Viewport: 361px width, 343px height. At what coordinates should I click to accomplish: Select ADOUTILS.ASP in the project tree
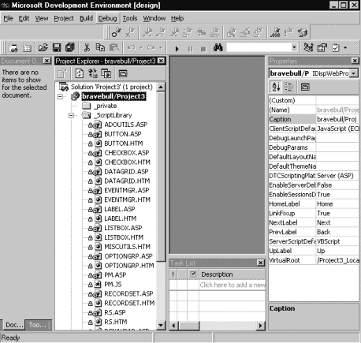pos(126,125)
